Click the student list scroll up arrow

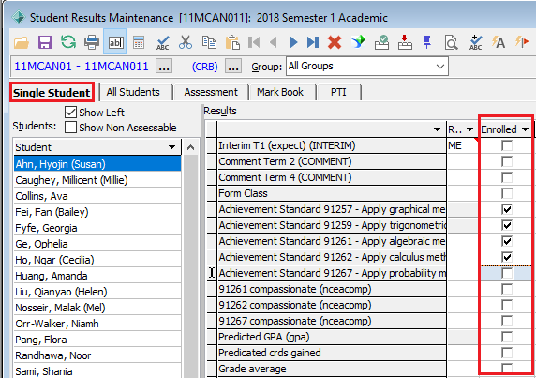pos(190,147)
